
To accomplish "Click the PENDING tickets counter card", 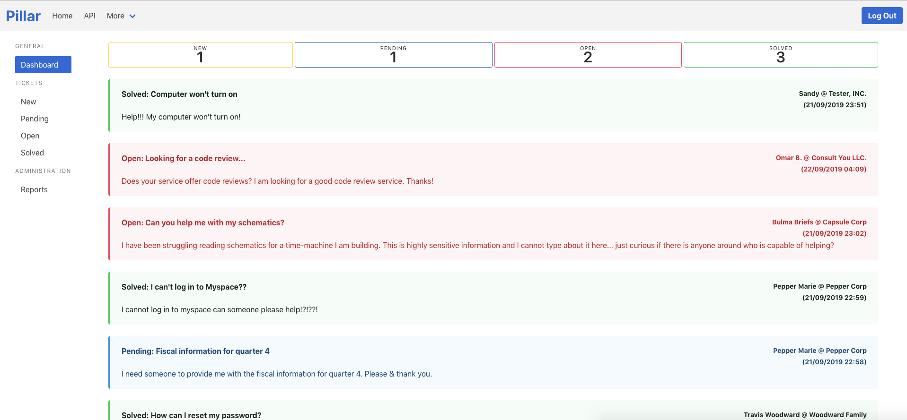I will [393, 55].
